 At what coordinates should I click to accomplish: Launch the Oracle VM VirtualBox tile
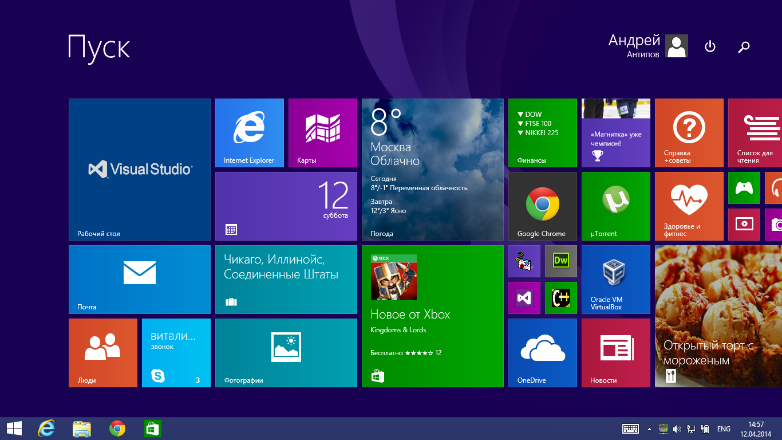[616, 280]
